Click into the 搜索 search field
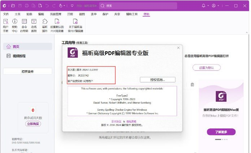Image resolution: width=251 pixels, height=153 pixels. [x=138, y=6]
